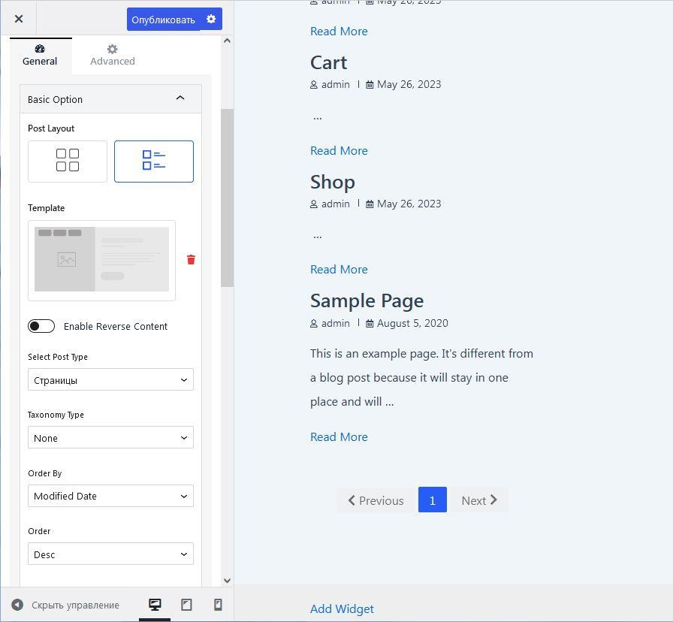Switch to desktop preview mode
The height and width of the screenshot is (622, 673).
tap(155, 605)
